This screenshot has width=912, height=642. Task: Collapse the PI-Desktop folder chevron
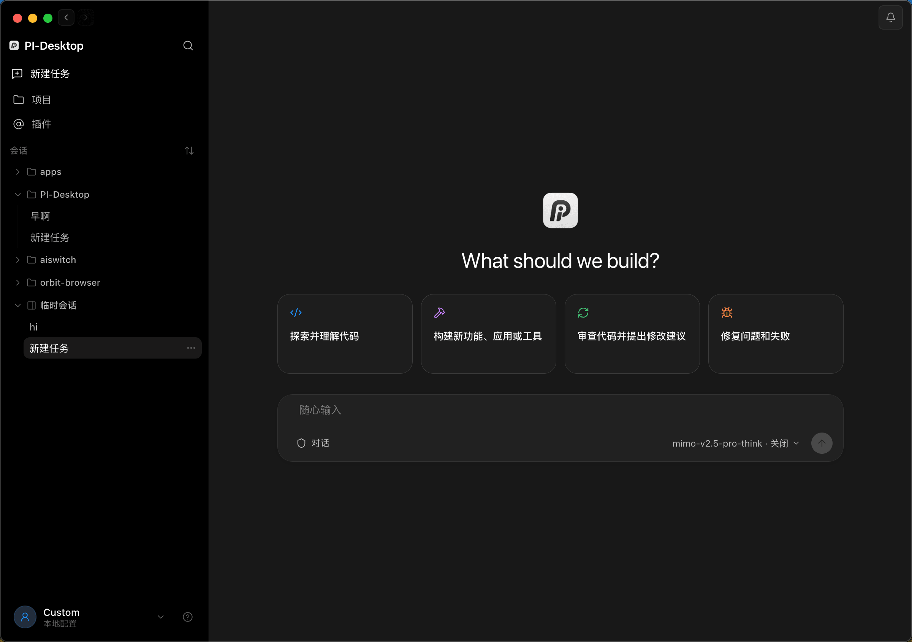click(x=17, y=194)
